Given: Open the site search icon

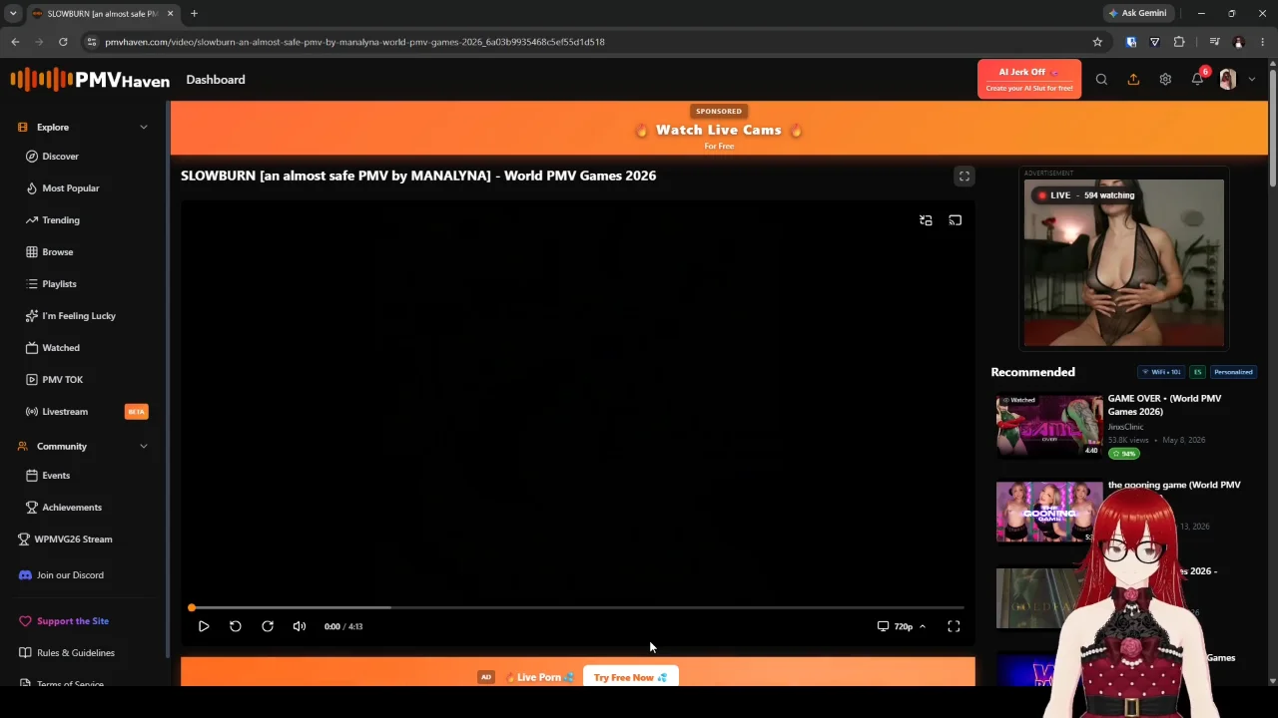Looking at the screenshot, I should pyautogui.click(x=1101, y=80).
